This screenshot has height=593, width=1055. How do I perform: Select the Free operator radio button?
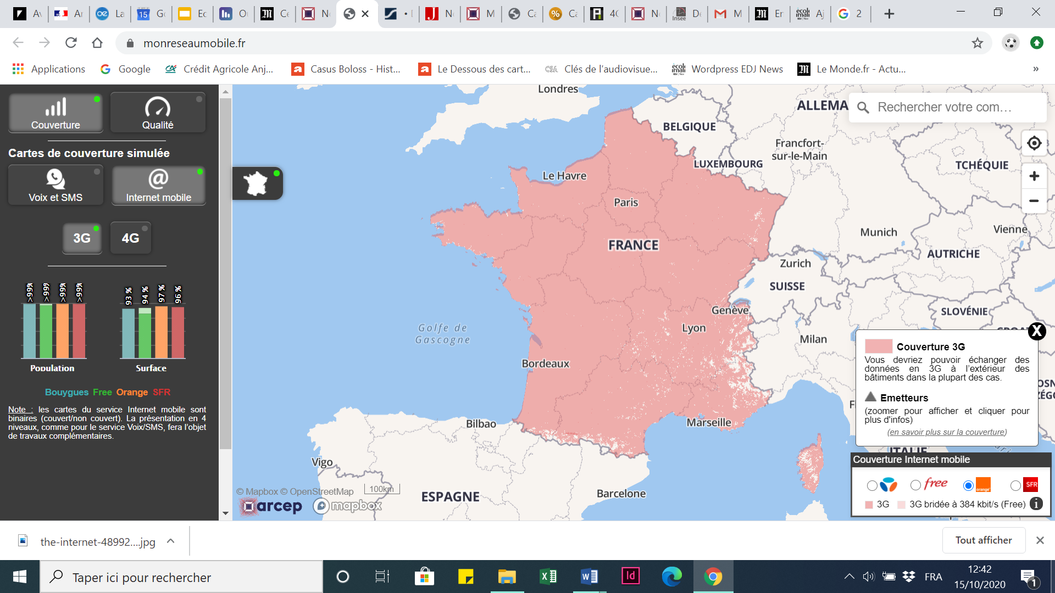[915, 485]
